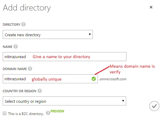
Task: Focus the DOMAIN NAME text field
Action: pos(50,79)
